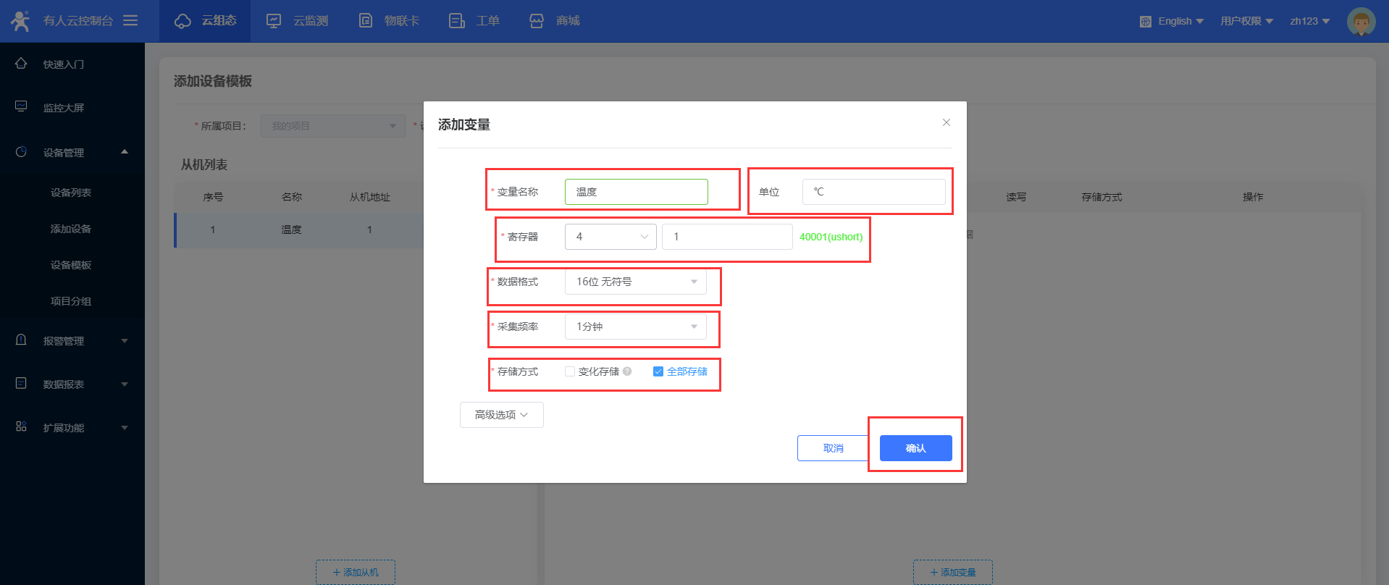Close the 添加变量 dialog with X
1389x585 pixels.
(946, 122)
